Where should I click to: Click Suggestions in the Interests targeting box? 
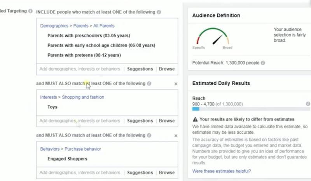coord(140,121)
